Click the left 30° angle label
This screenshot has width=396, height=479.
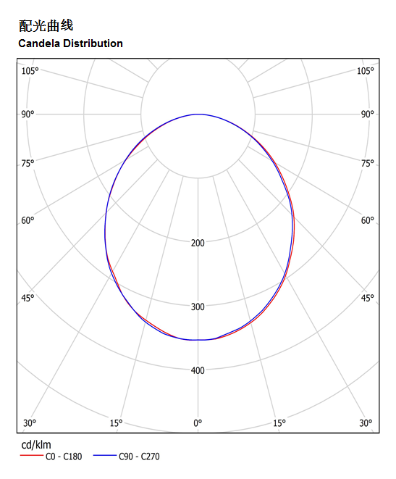(30, 422)
